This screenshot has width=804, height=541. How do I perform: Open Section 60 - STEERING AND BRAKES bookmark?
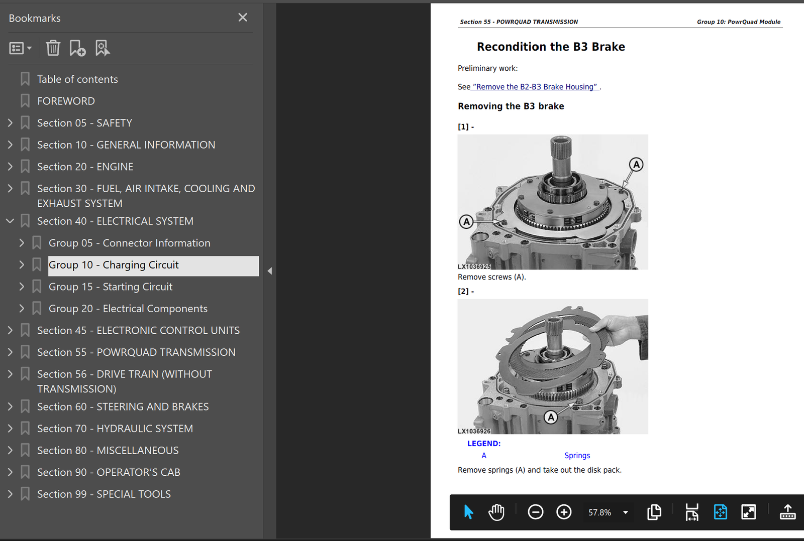coord(123,407)
